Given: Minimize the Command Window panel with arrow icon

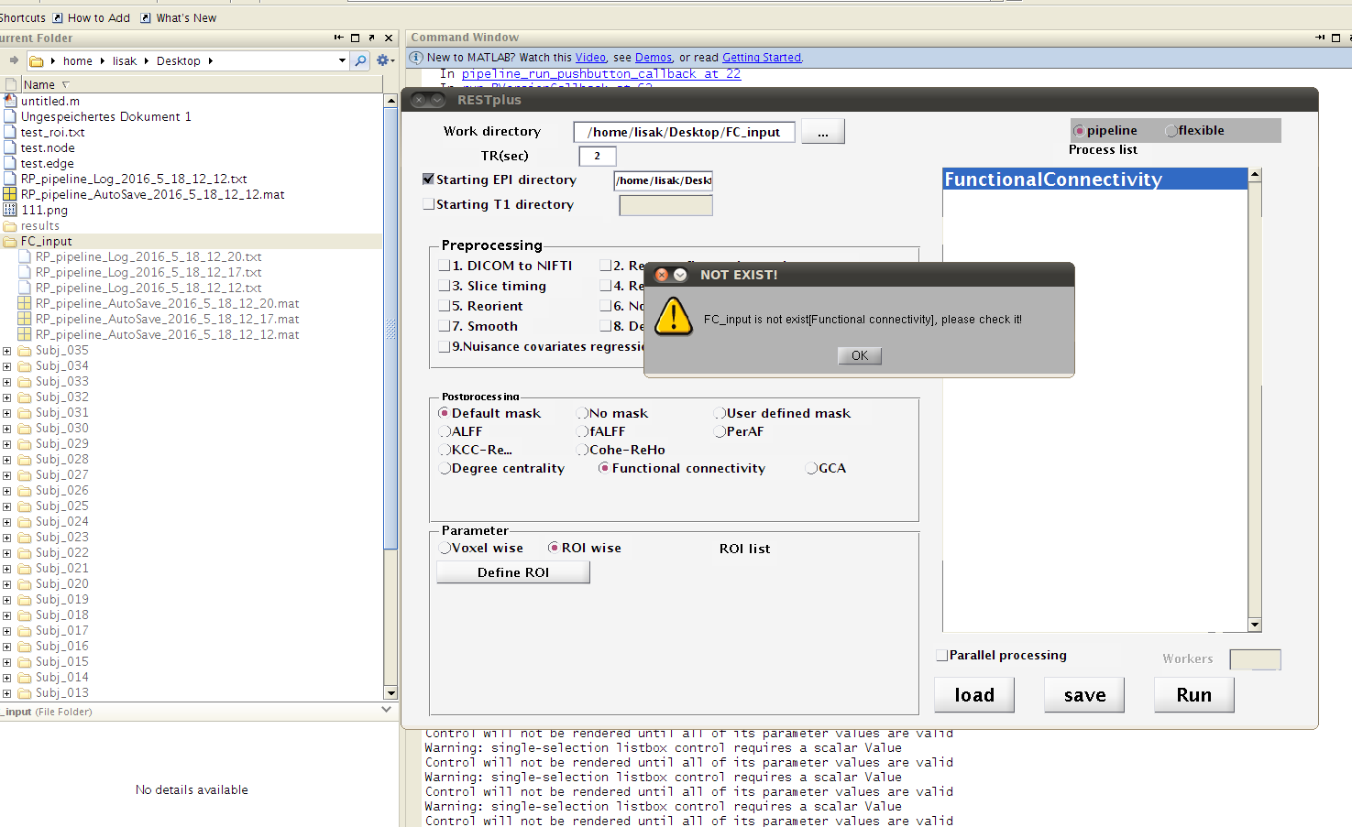Looking at the screenshot, I should [1320, 38].
